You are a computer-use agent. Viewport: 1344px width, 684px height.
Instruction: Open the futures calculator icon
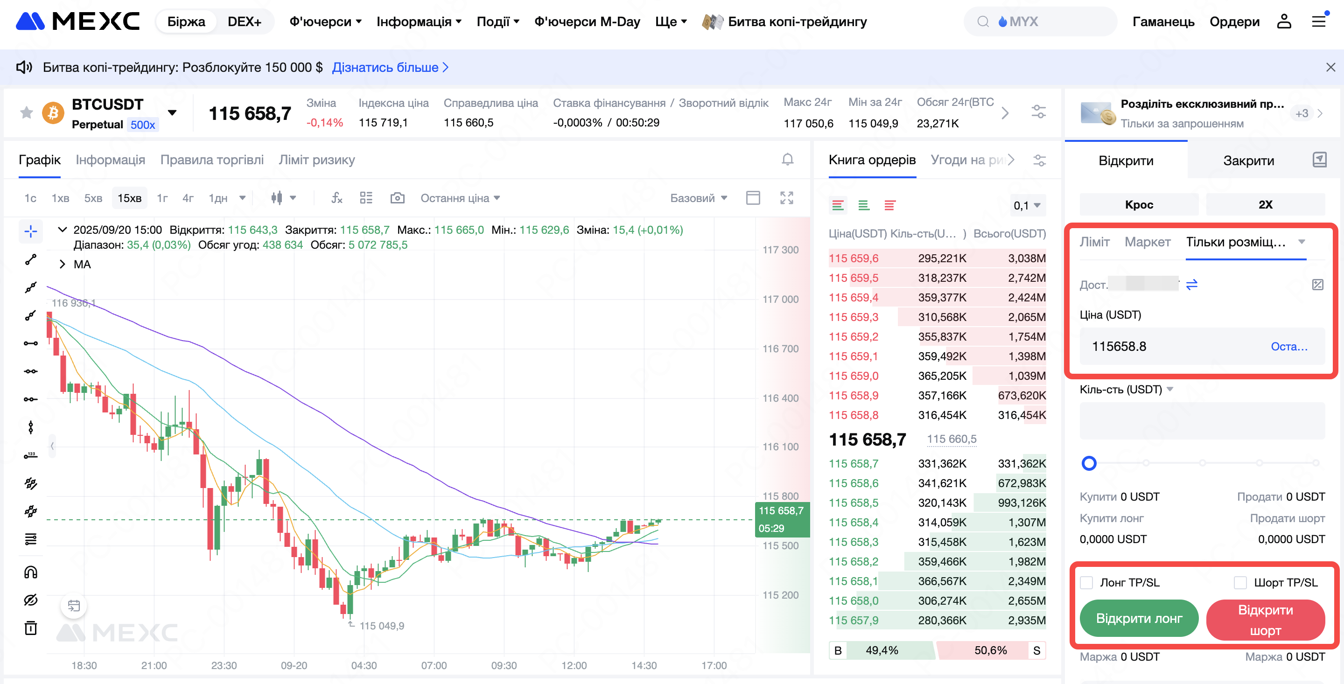pyautogui.click(x=1317, y=285)
